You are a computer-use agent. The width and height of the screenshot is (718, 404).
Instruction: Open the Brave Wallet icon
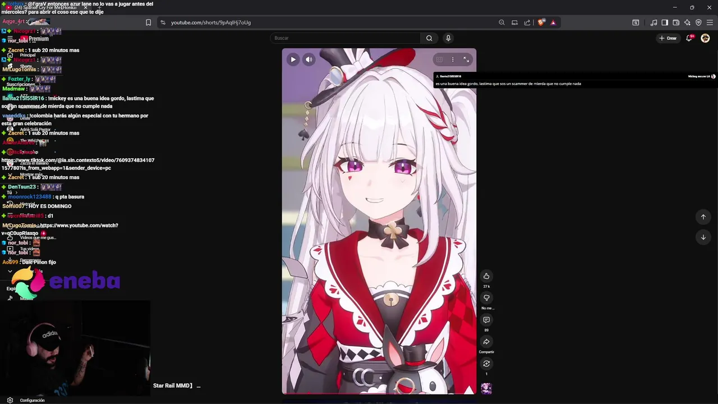point(676,22)
